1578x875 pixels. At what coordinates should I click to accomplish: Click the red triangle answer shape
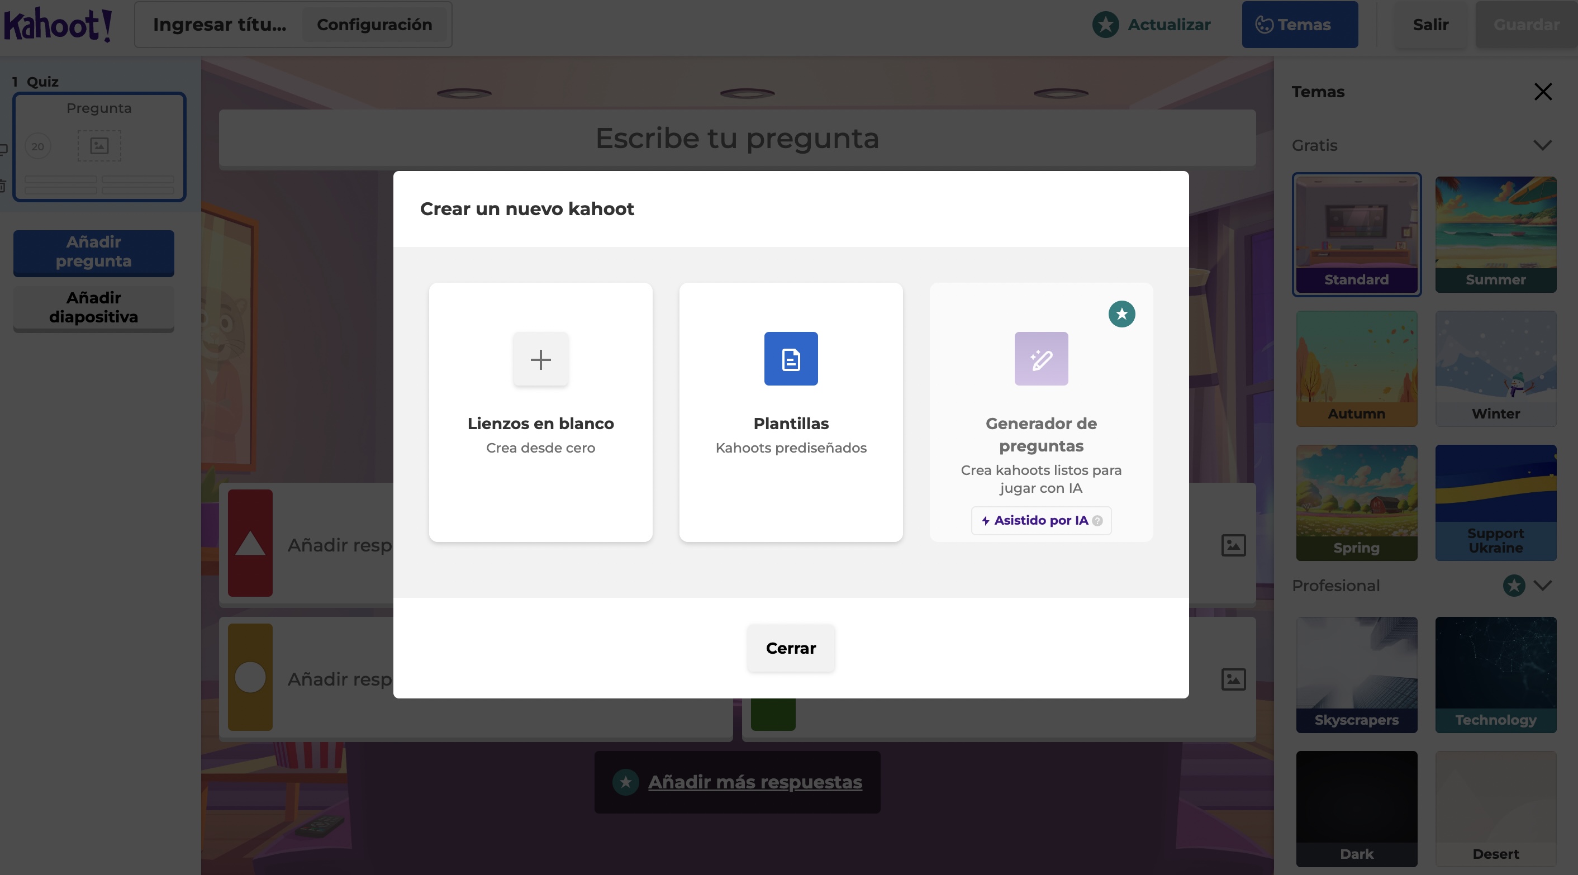pos(250,544)
